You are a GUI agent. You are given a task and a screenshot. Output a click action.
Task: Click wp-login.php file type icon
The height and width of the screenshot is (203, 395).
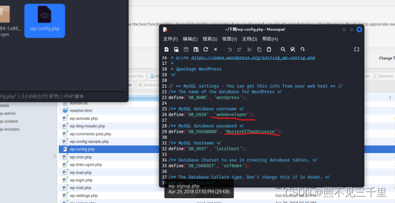(x=65, y=180)
